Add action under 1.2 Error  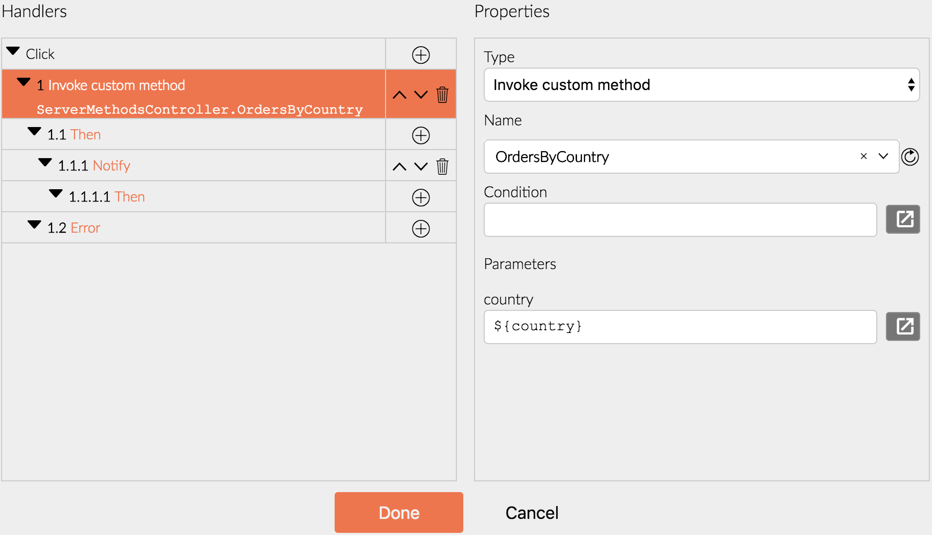click(420, 229)
